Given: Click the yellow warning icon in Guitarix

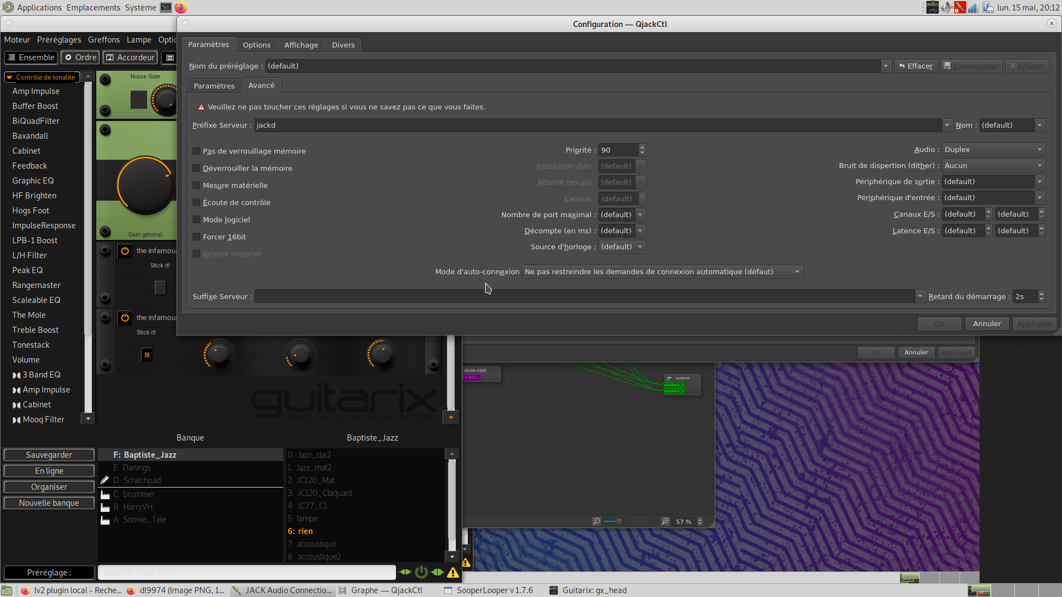Looking at the screenshot, I should 453,573.
